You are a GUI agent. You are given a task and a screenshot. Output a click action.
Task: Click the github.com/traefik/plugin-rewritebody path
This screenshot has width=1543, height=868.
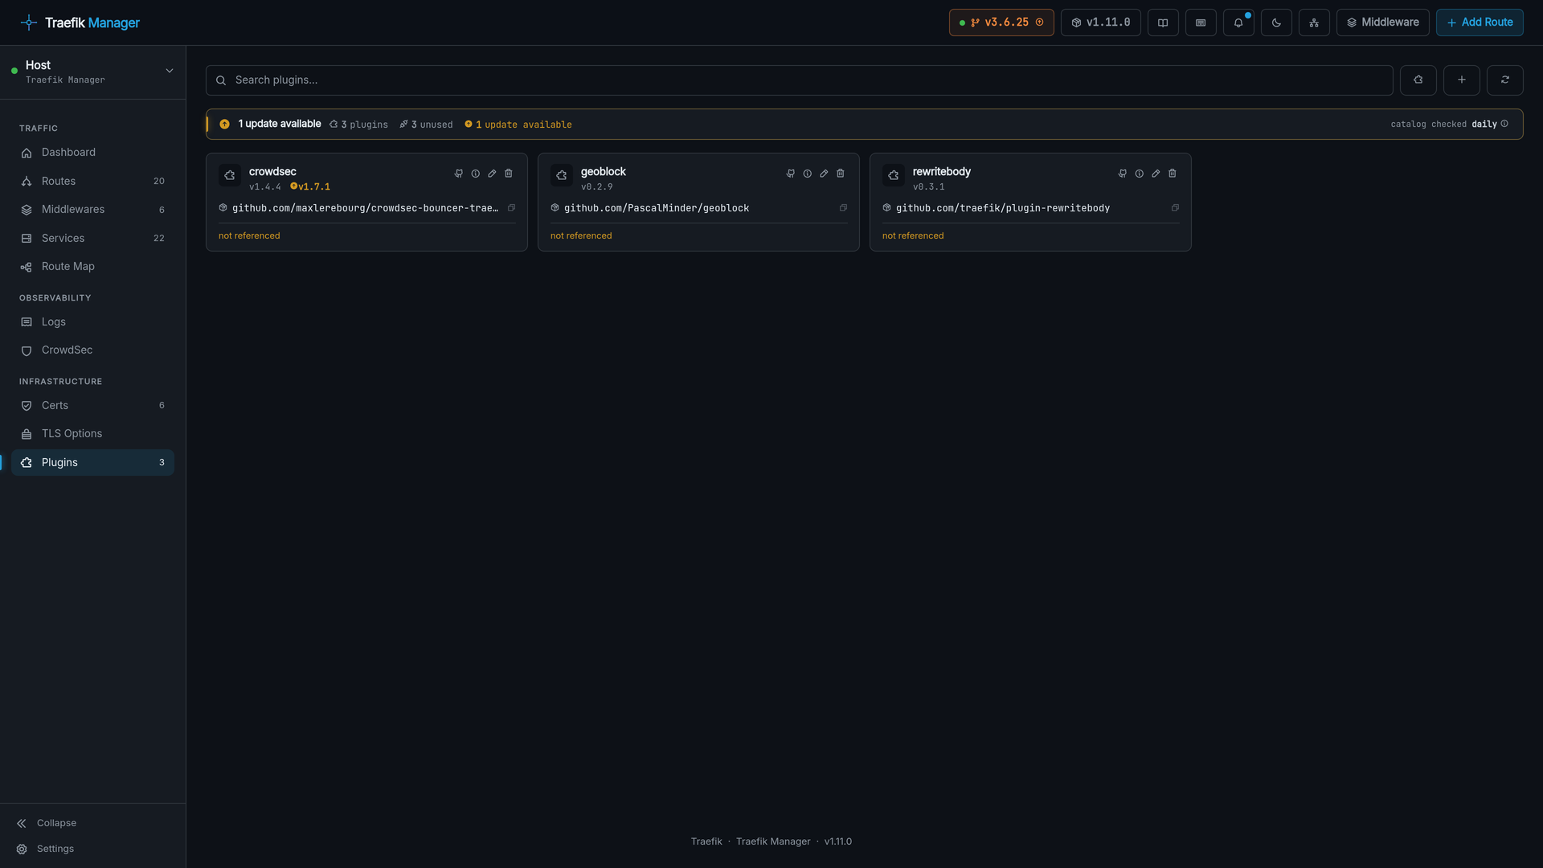click(1003, 208)
